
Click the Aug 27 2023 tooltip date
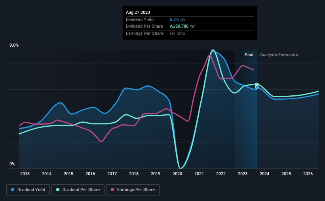[138, 12]
